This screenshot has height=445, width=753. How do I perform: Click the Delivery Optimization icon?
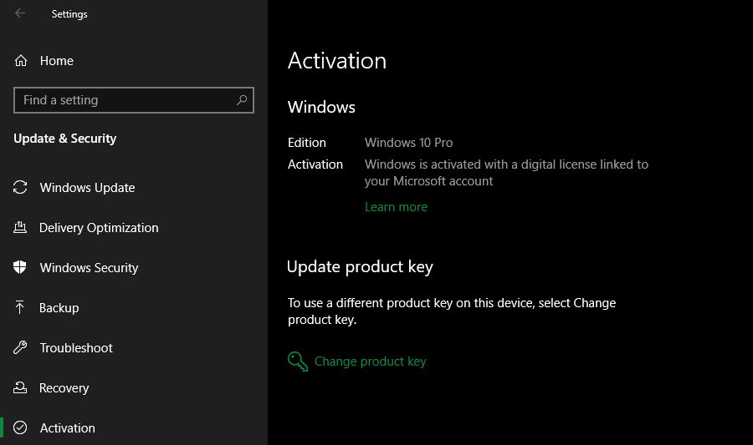tap(20, 228)
